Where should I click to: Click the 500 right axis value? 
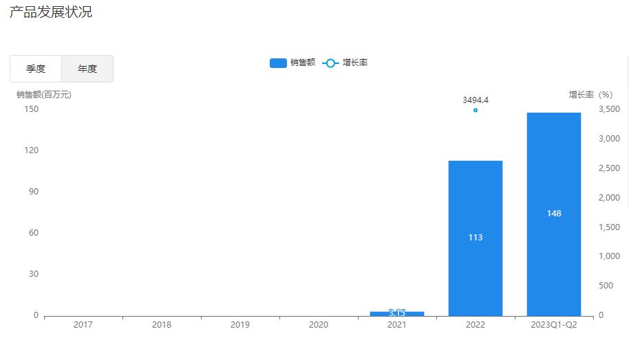606,286
